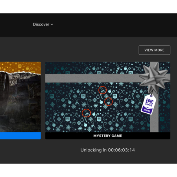Image resolution: width=177 pixels, height=177 pixels.
Task: Click the ornament icon on the gold wrapping
Action: (x=27, y=68)
